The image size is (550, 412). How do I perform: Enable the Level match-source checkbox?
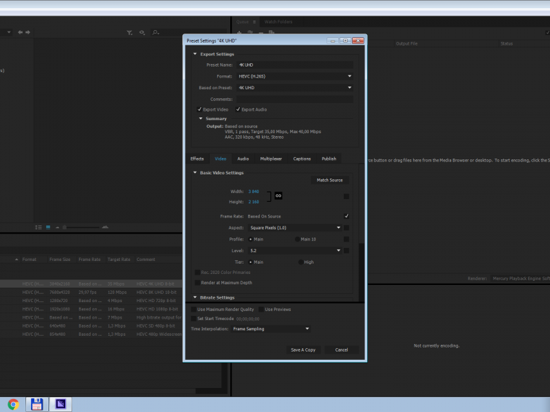(x=346, y=251)
